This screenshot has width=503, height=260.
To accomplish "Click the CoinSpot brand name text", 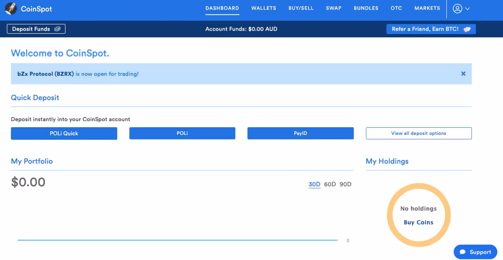I will click(x=36, y=9).
